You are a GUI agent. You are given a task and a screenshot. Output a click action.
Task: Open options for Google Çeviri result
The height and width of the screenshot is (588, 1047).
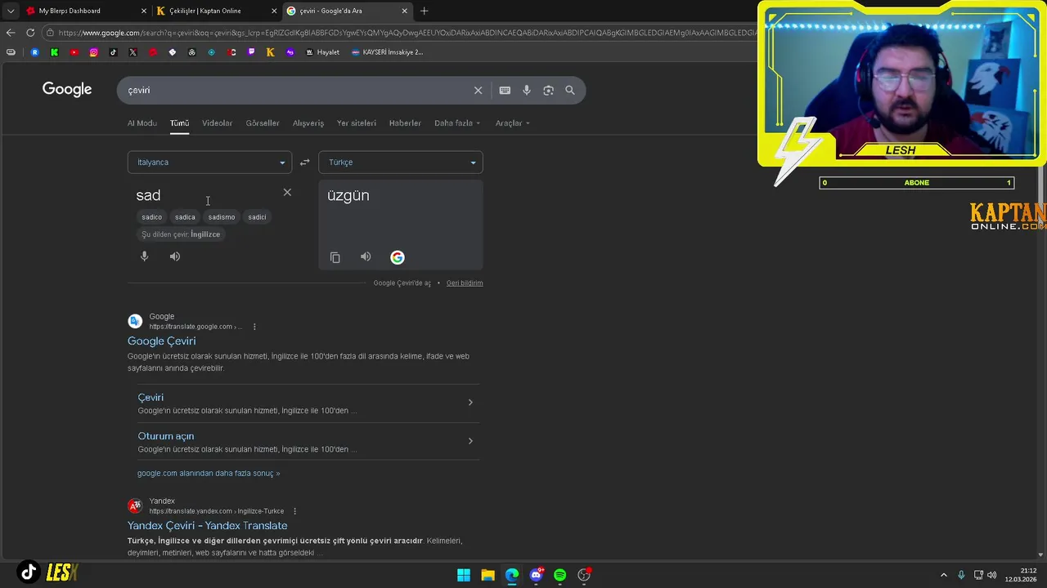tap(254, 327)
